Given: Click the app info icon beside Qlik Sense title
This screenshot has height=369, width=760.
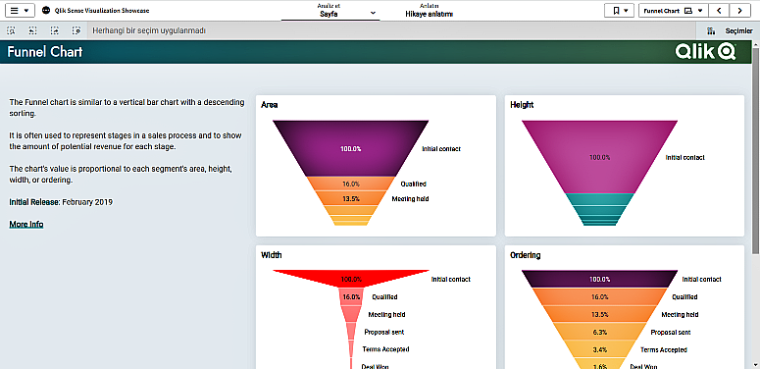Looking at the screenshot, I should click(x=46, y=10).
